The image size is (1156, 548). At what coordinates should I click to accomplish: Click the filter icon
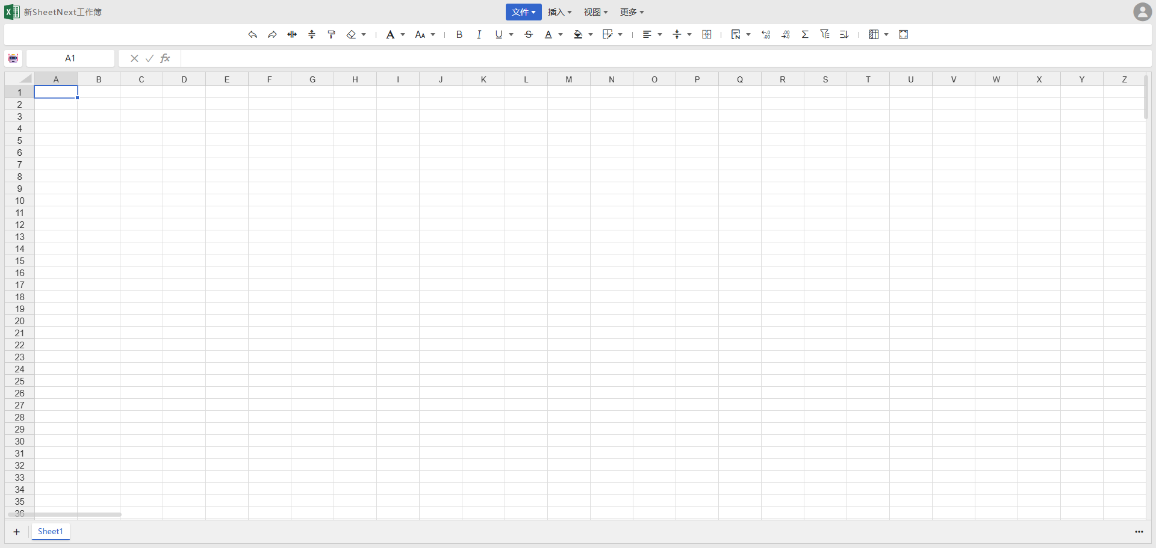click(x=825, y=35)
